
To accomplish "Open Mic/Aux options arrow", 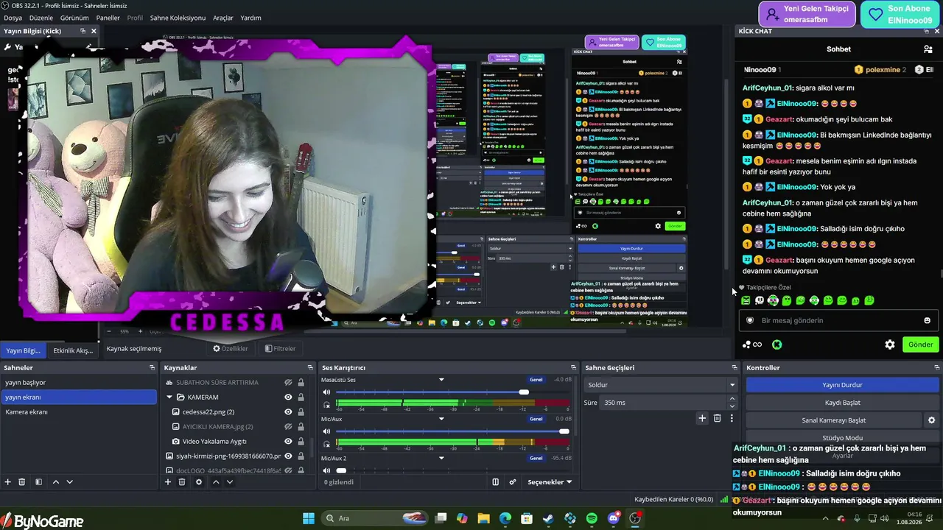I will pyautogui.click(x=441, y=419).
